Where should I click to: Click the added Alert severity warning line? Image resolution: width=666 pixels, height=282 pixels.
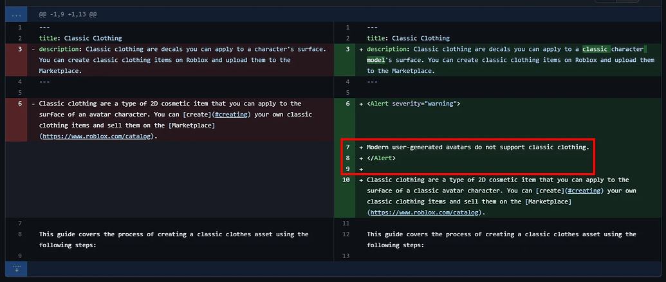tap(413, 104)
